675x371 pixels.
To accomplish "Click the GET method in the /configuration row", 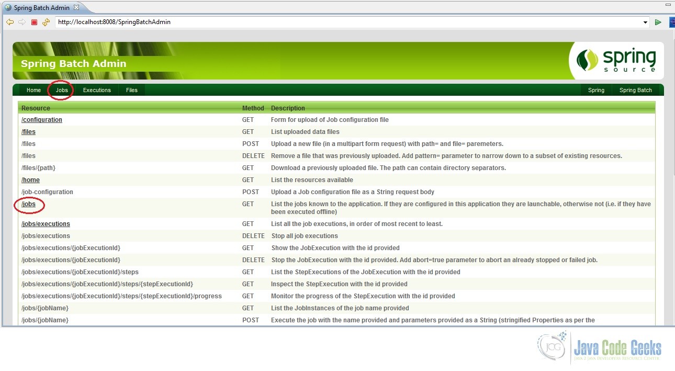I will pos(248,120).
